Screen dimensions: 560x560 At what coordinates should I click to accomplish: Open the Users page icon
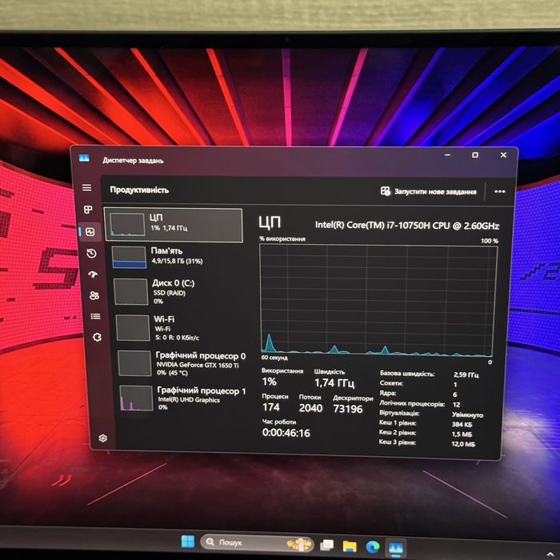(x=94, y=295)
